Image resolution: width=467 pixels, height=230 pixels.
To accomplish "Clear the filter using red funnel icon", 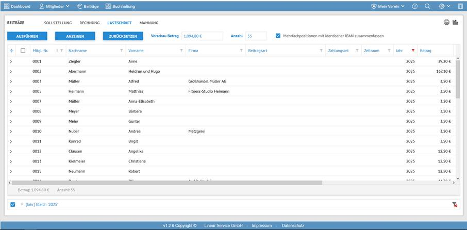I will [x=455, y=205].
